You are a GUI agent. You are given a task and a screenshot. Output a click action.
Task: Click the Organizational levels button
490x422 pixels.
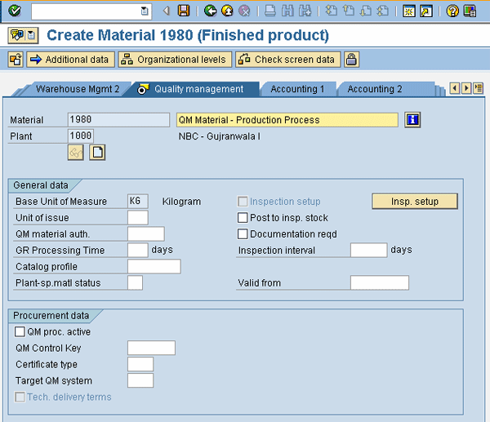174,60
